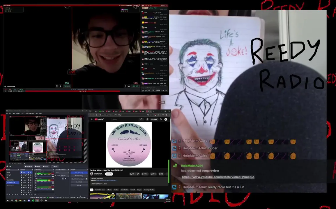Mute URL channel in audio mixer
336x209 pixels.
click(36, 190)
